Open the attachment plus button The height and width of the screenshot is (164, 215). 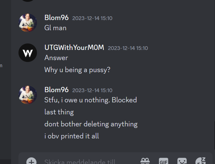pyautogui.click(x=31, y=161)
